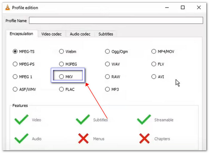The height and width of the screenshot is (153, 209).
Task: Click the green Subtitles feature checkmark
Action: click(x=83, y=120)
